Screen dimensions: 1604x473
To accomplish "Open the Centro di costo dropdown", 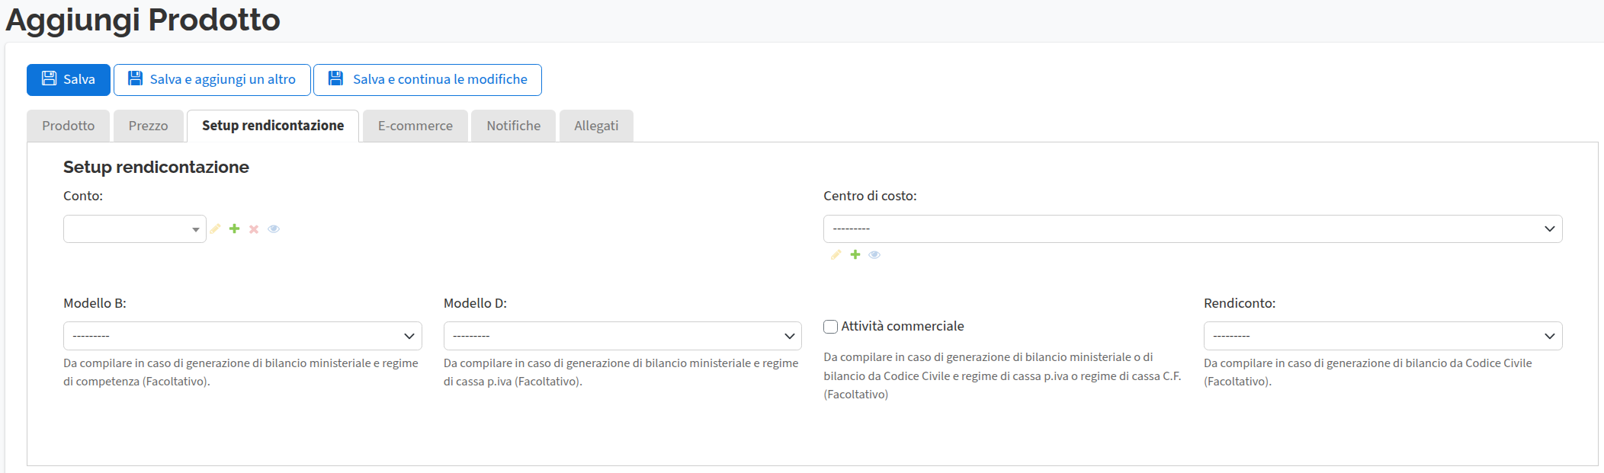I will pos(1193,229).
